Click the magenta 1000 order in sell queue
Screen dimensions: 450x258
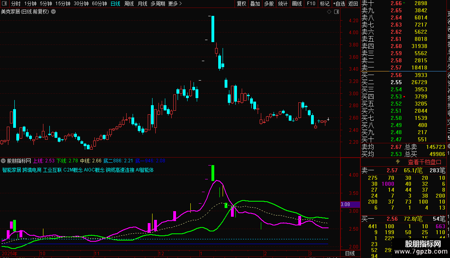(x=388, y=184)
